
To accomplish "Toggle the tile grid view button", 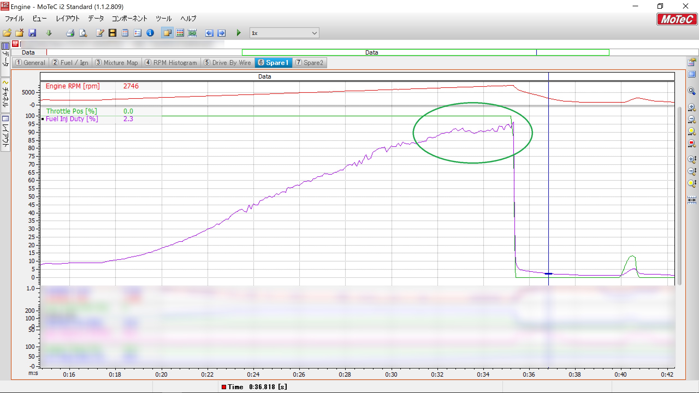I will (180, 33).
